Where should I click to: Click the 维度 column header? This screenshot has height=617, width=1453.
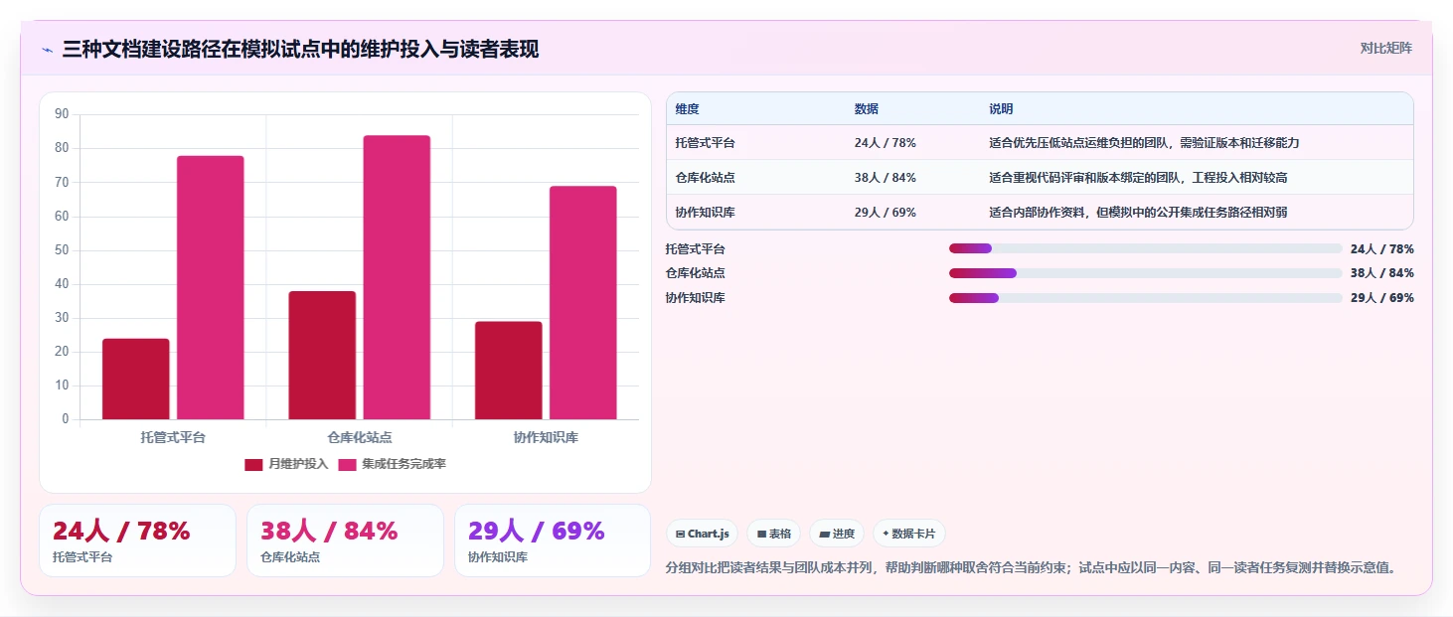[687, 109]
